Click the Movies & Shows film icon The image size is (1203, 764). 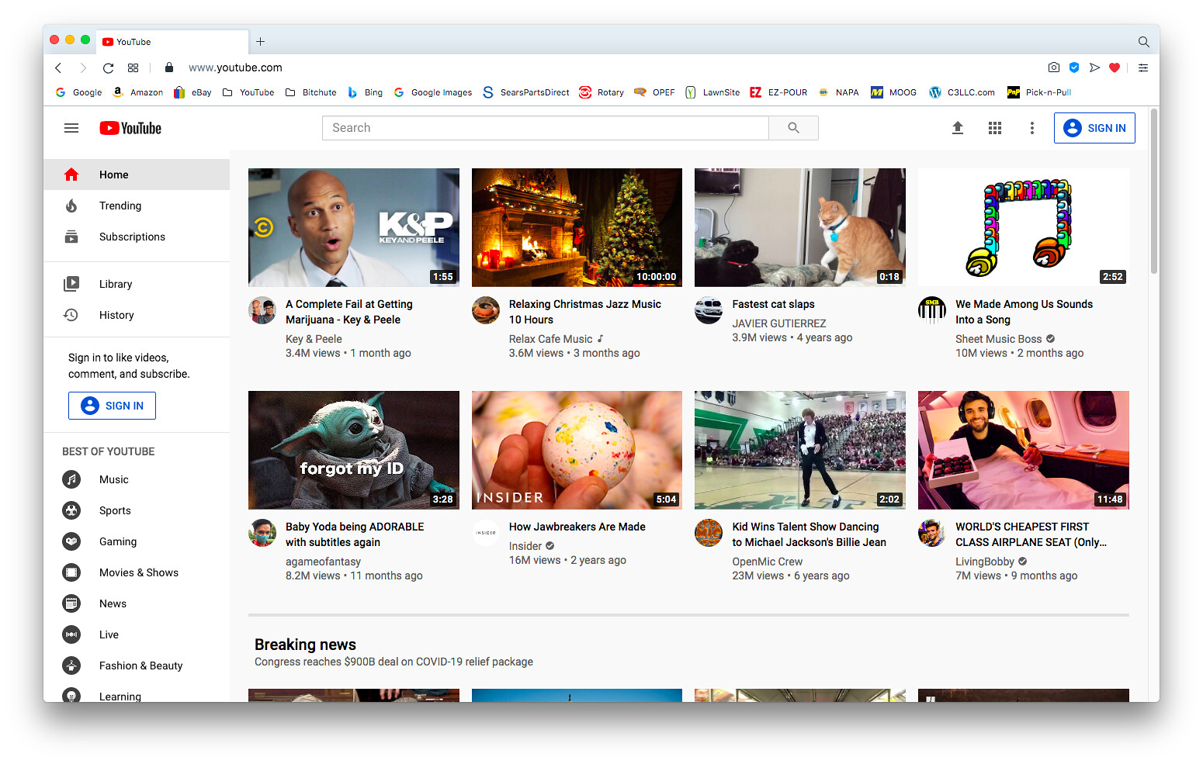[x=71, y=572]
